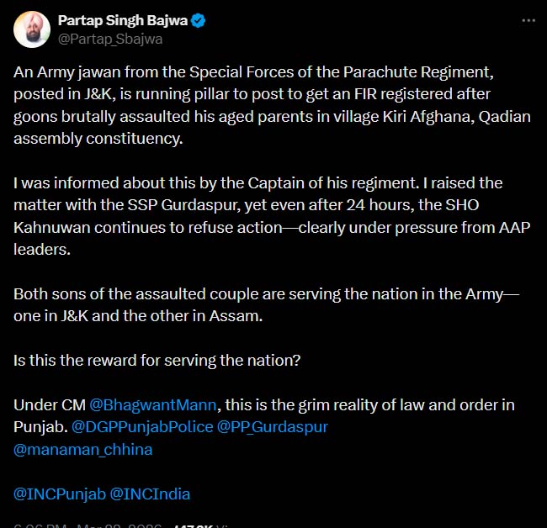Visit the @DGPPunjabPolice mention
The height and width of the screenshot is (528, 547).
coord(141,426)
